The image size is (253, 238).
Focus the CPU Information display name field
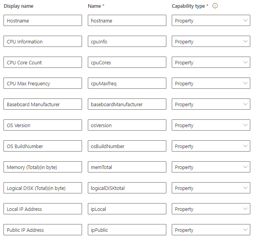pos(43,41)
